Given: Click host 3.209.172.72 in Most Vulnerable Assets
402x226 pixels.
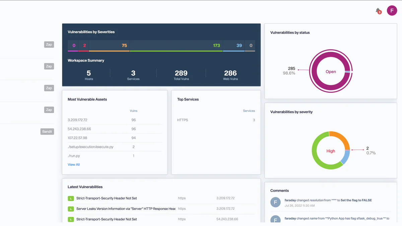Looking at the screenshot, I should point(78,120).
